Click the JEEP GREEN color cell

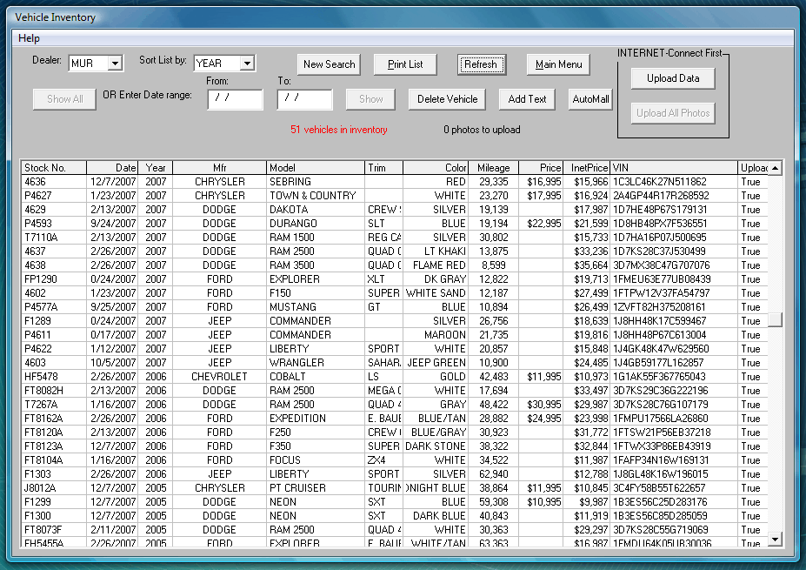tap(436, 362)
